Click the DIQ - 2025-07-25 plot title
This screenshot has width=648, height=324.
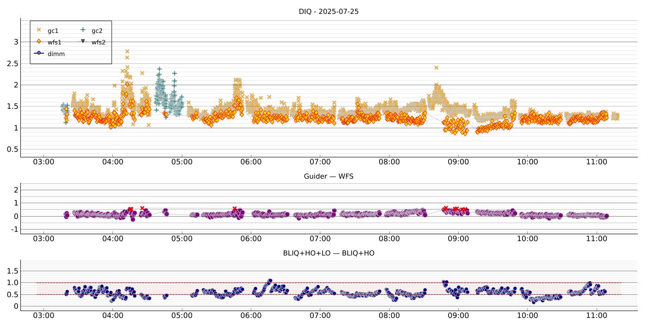click(329, 12)
